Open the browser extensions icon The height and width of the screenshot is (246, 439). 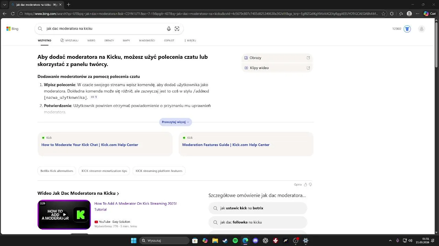(392, 14)
